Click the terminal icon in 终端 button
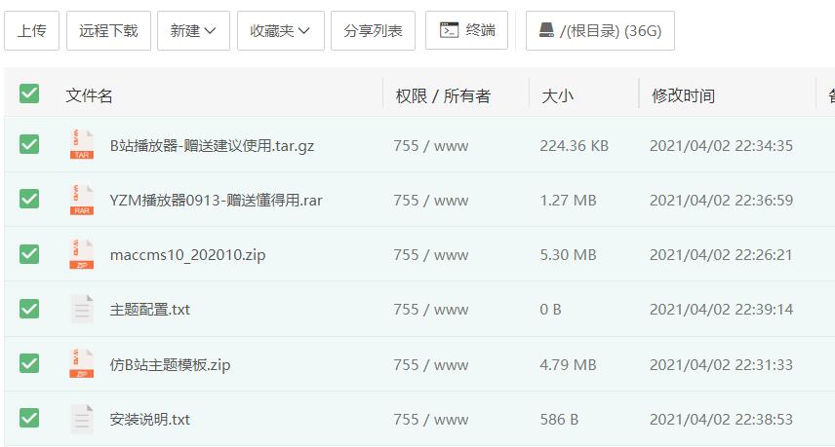The width and height of the screenshot is (835, 447). (449, 30)
